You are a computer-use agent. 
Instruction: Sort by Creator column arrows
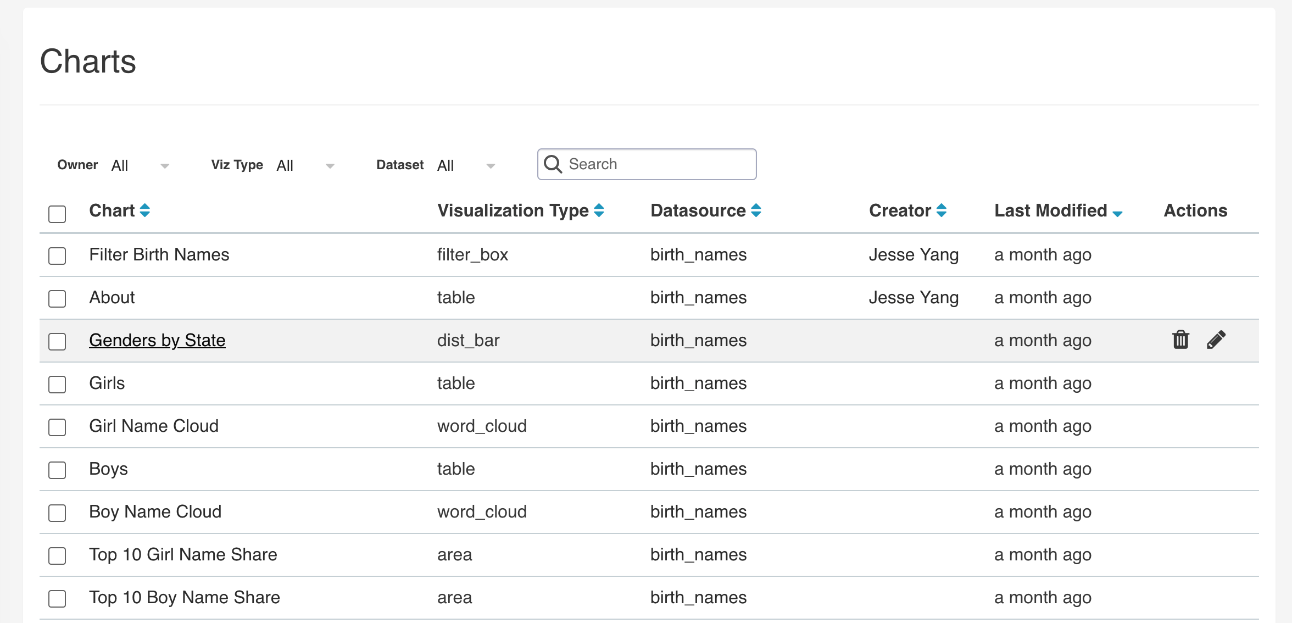pos(942,210)
